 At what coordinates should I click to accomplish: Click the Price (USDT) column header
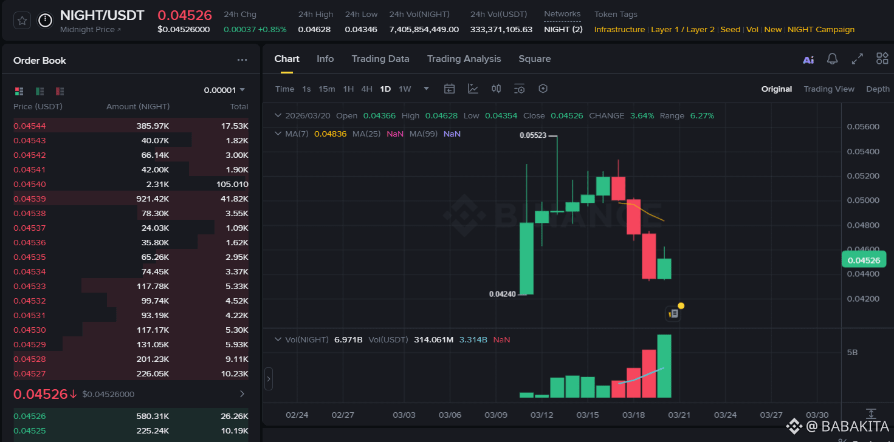point(38,106)
